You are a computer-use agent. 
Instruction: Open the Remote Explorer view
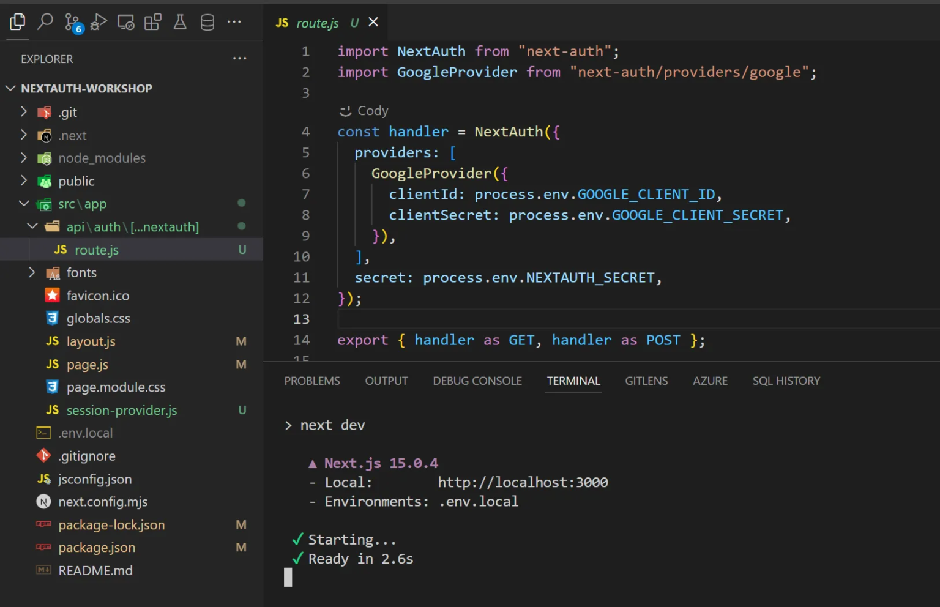click(125, 21)
